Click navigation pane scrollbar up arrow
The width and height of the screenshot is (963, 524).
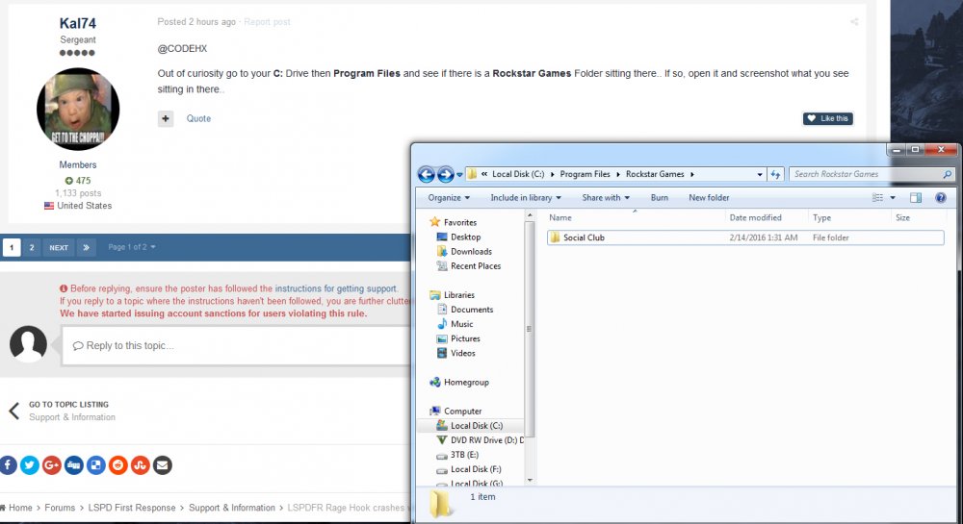point(530,215)
